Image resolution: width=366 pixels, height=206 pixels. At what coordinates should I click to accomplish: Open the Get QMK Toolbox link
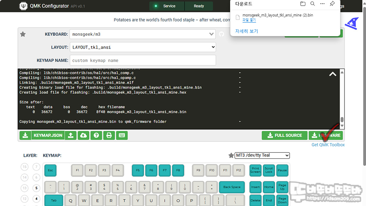(328, 145)
